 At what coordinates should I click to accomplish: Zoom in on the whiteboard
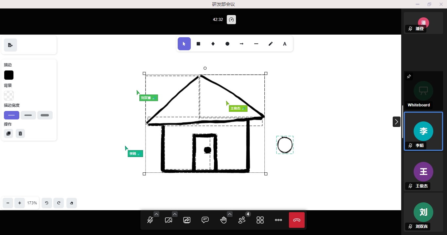(x=20, y=203)
